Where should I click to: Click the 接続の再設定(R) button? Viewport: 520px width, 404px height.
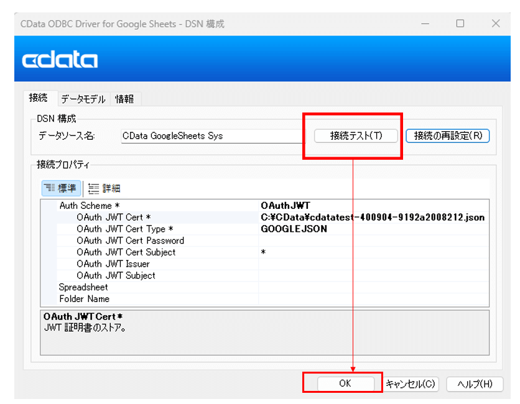[x=448, y=136]
